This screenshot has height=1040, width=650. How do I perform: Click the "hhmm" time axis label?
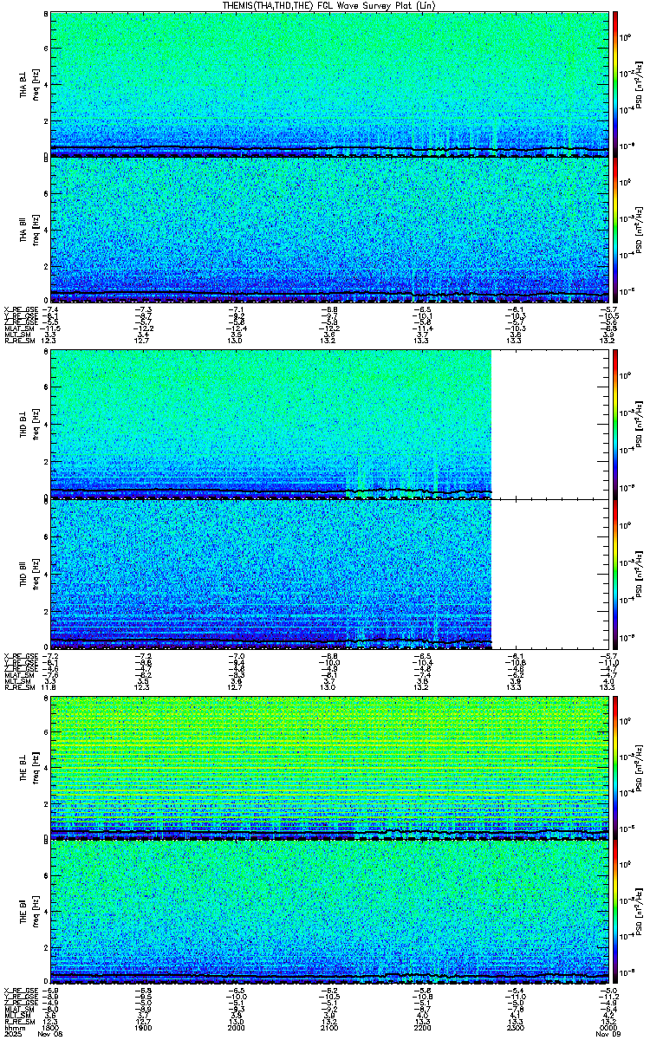[13, 1028]
